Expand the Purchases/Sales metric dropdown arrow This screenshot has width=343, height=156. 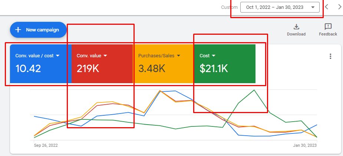[178, 56]
